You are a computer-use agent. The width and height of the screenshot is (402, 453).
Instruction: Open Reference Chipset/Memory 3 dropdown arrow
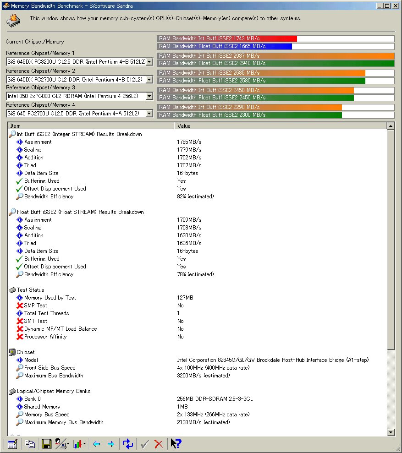(x=149, y=96)
